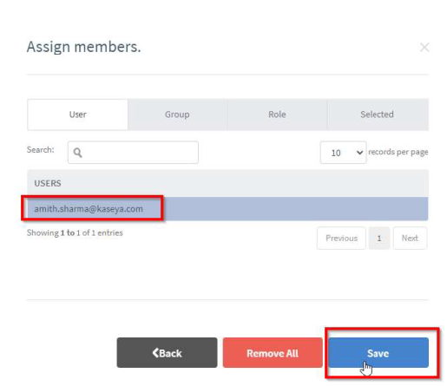This screenshot has height=386, width=447.
Task: Save the assigned members
Action: [x=378, y=353]
